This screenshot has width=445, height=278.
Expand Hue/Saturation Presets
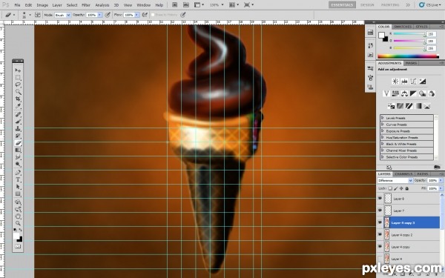[x=382, y=137]
